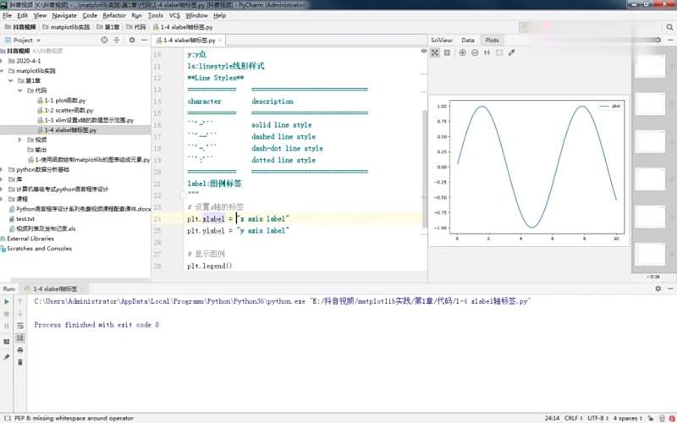Open SciView settings gear
The width and height of the screenshot is (677, 423).
pos(658,40)
